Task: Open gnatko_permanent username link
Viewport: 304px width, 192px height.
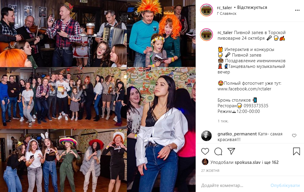Action: 237,134
